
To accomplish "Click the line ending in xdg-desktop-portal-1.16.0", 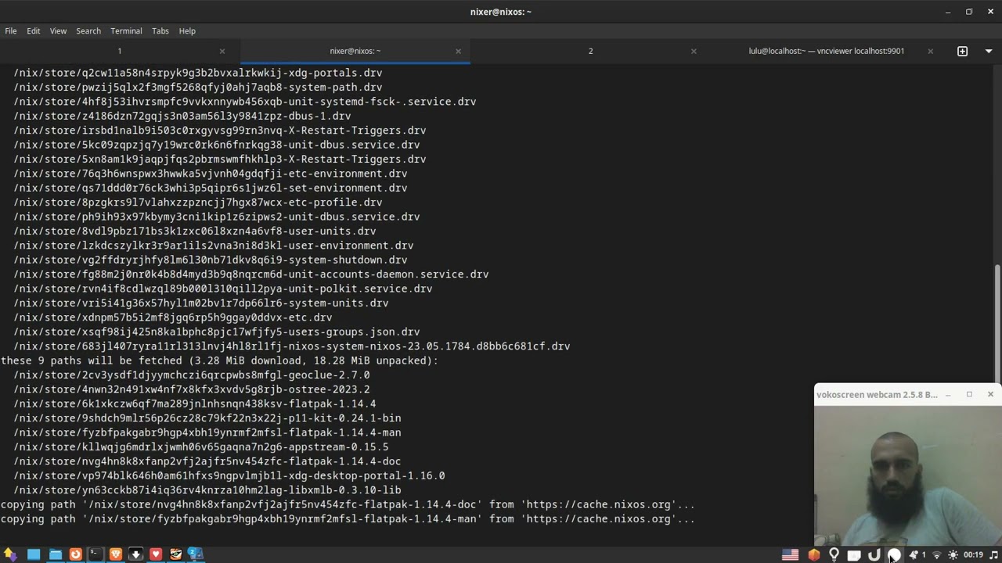I will click(229, 475).
